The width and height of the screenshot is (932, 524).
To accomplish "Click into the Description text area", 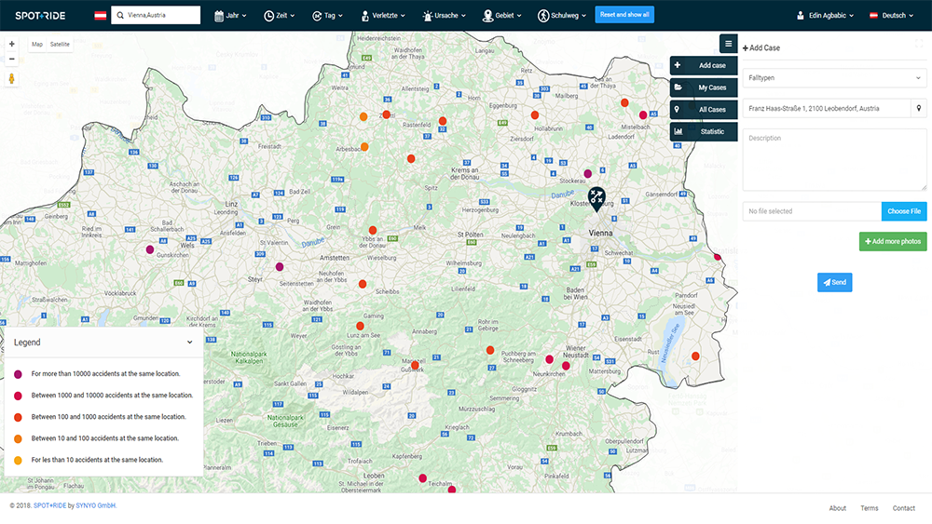I will pyautogui.click(x=834, y=158).
